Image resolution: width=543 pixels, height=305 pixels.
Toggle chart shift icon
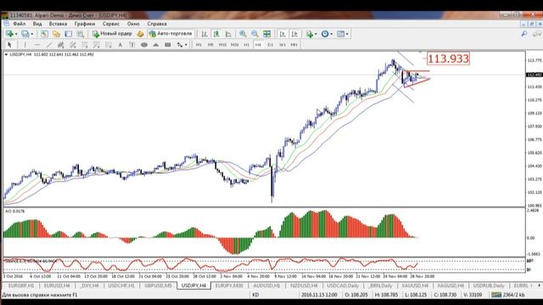tap(294, 34)
